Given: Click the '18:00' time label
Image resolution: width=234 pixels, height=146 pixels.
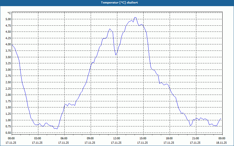Looking at the screenshot, I should pos(170,138).
